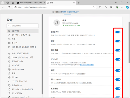130x98 pixels.
Task: Click the settings sidebar scrollbar
Action: click(42, 54)
